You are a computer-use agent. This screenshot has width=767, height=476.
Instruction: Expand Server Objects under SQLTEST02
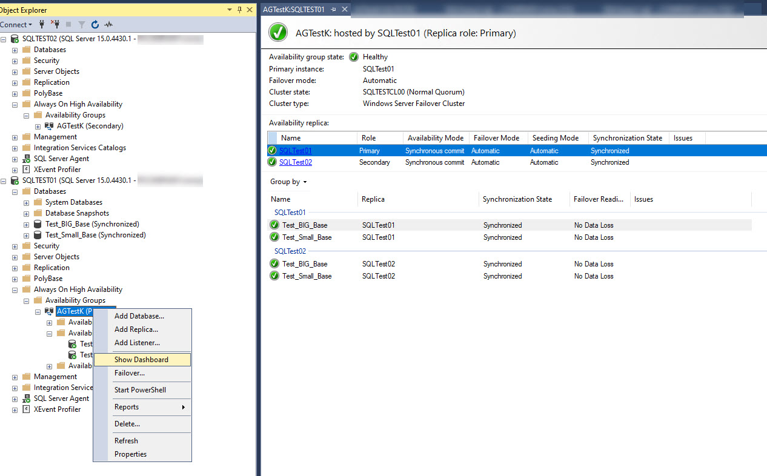tap(15, 71)
